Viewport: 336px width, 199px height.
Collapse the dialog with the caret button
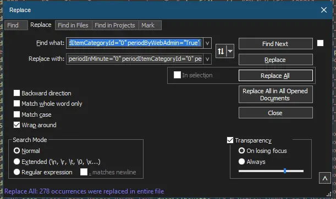(x=325, y=178)
